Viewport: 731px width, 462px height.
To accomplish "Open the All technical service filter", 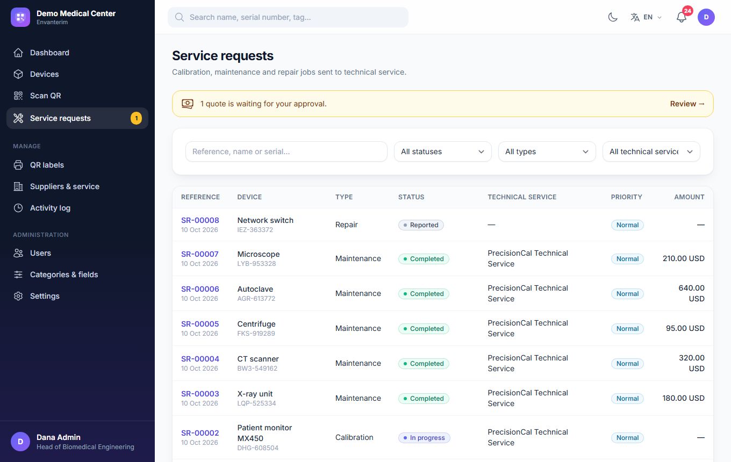I will pyautogui.click(x=651, y=151).
